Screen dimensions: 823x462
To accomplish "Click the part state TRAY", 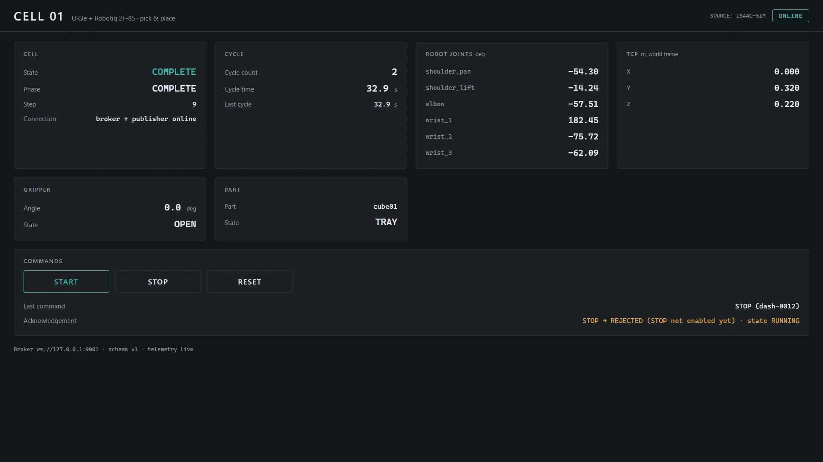I will 386,222.
